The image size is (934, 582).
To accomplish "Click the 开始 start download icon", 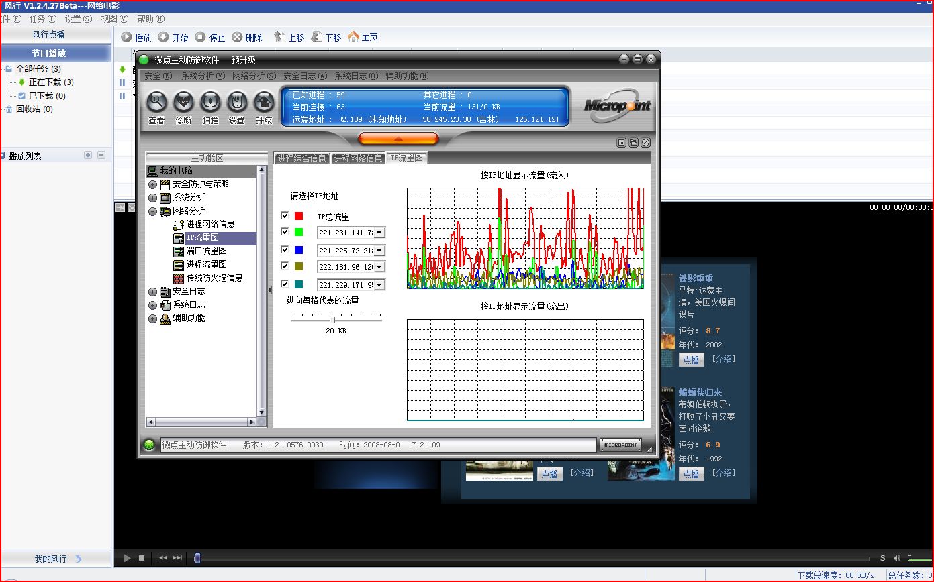I will (x=163, y=38).
